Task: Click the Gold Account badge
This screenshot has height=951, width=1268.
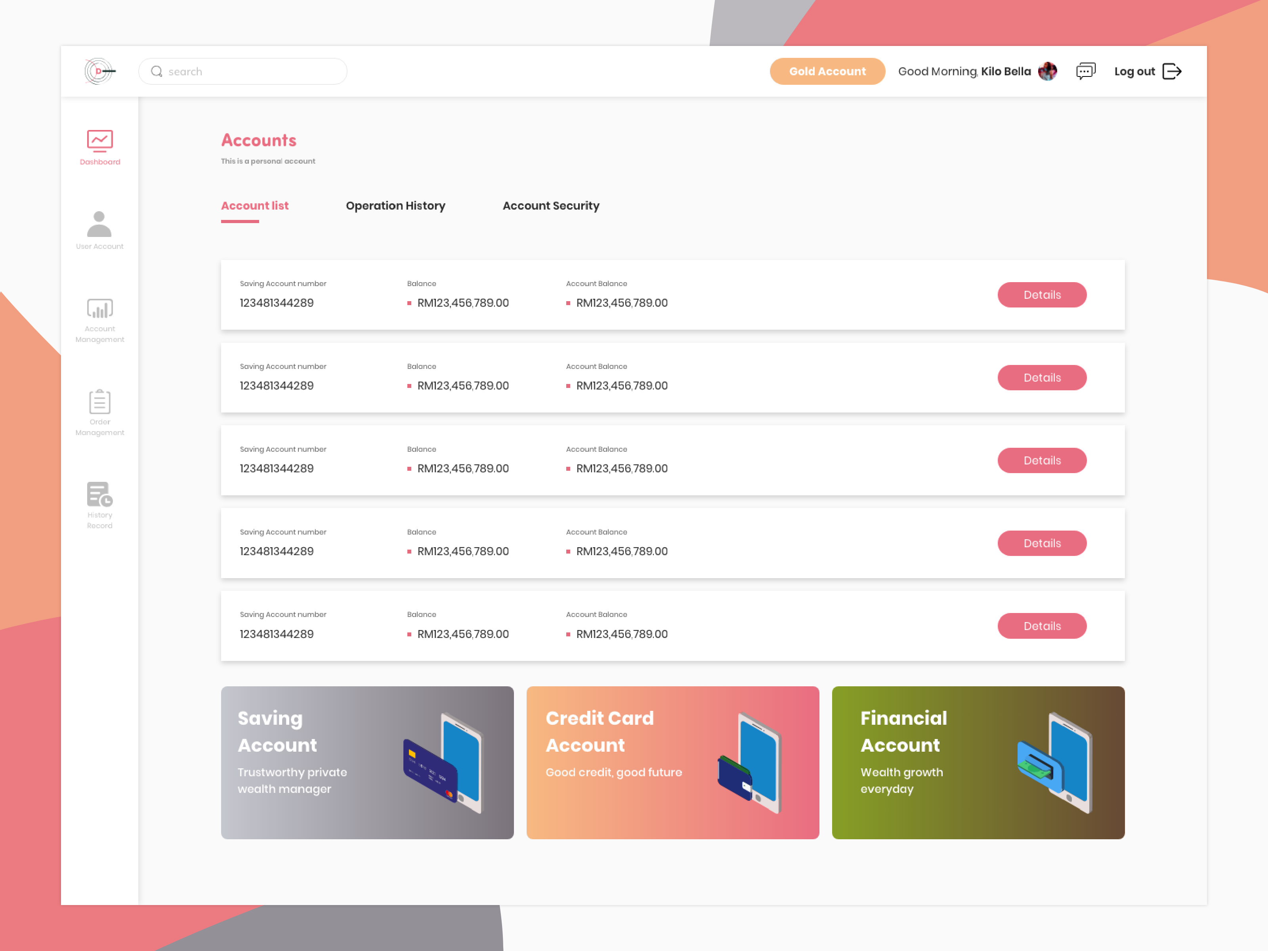Action: (827, 71)
